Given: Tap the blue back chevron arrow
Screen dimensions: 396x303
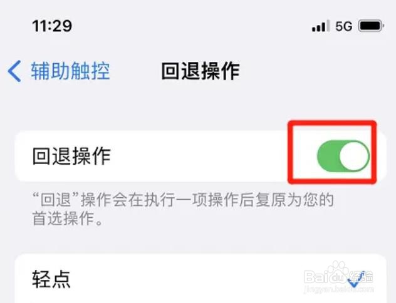Looking at the screenshot, I should tap(14, 71).
